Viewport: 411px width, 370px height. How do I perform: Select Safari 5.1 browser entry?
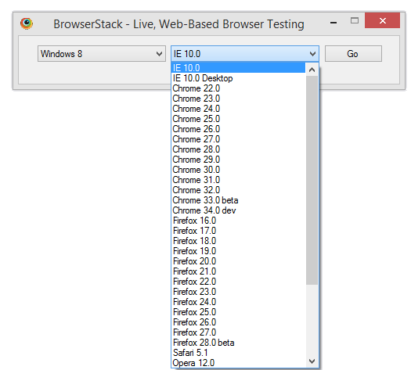point(238,353)
